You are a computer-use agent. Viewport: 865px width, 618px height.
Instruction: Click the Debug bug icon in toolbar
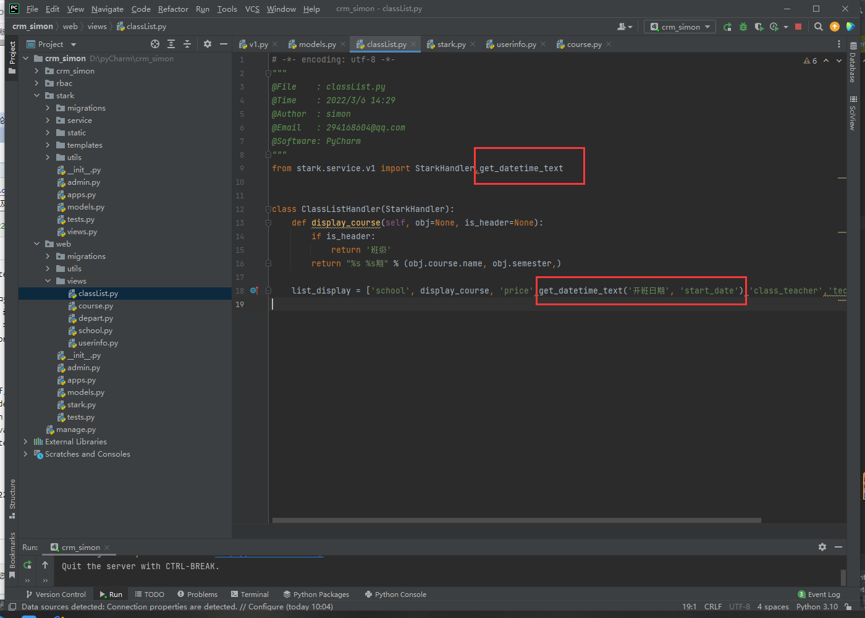click(743, 27)
